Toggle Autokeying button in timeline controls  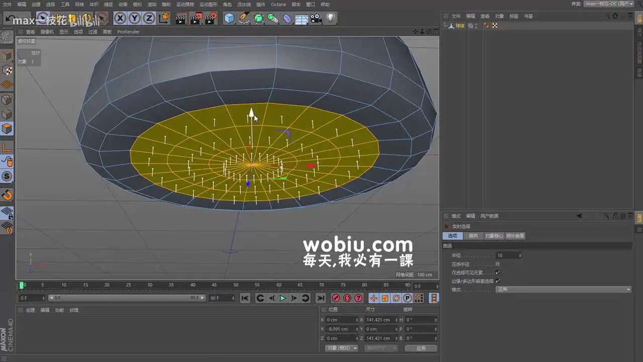347,298
